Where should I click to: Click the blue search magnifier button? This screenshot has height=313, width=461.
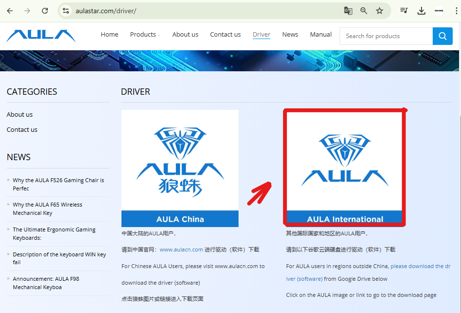pos(442,36)
